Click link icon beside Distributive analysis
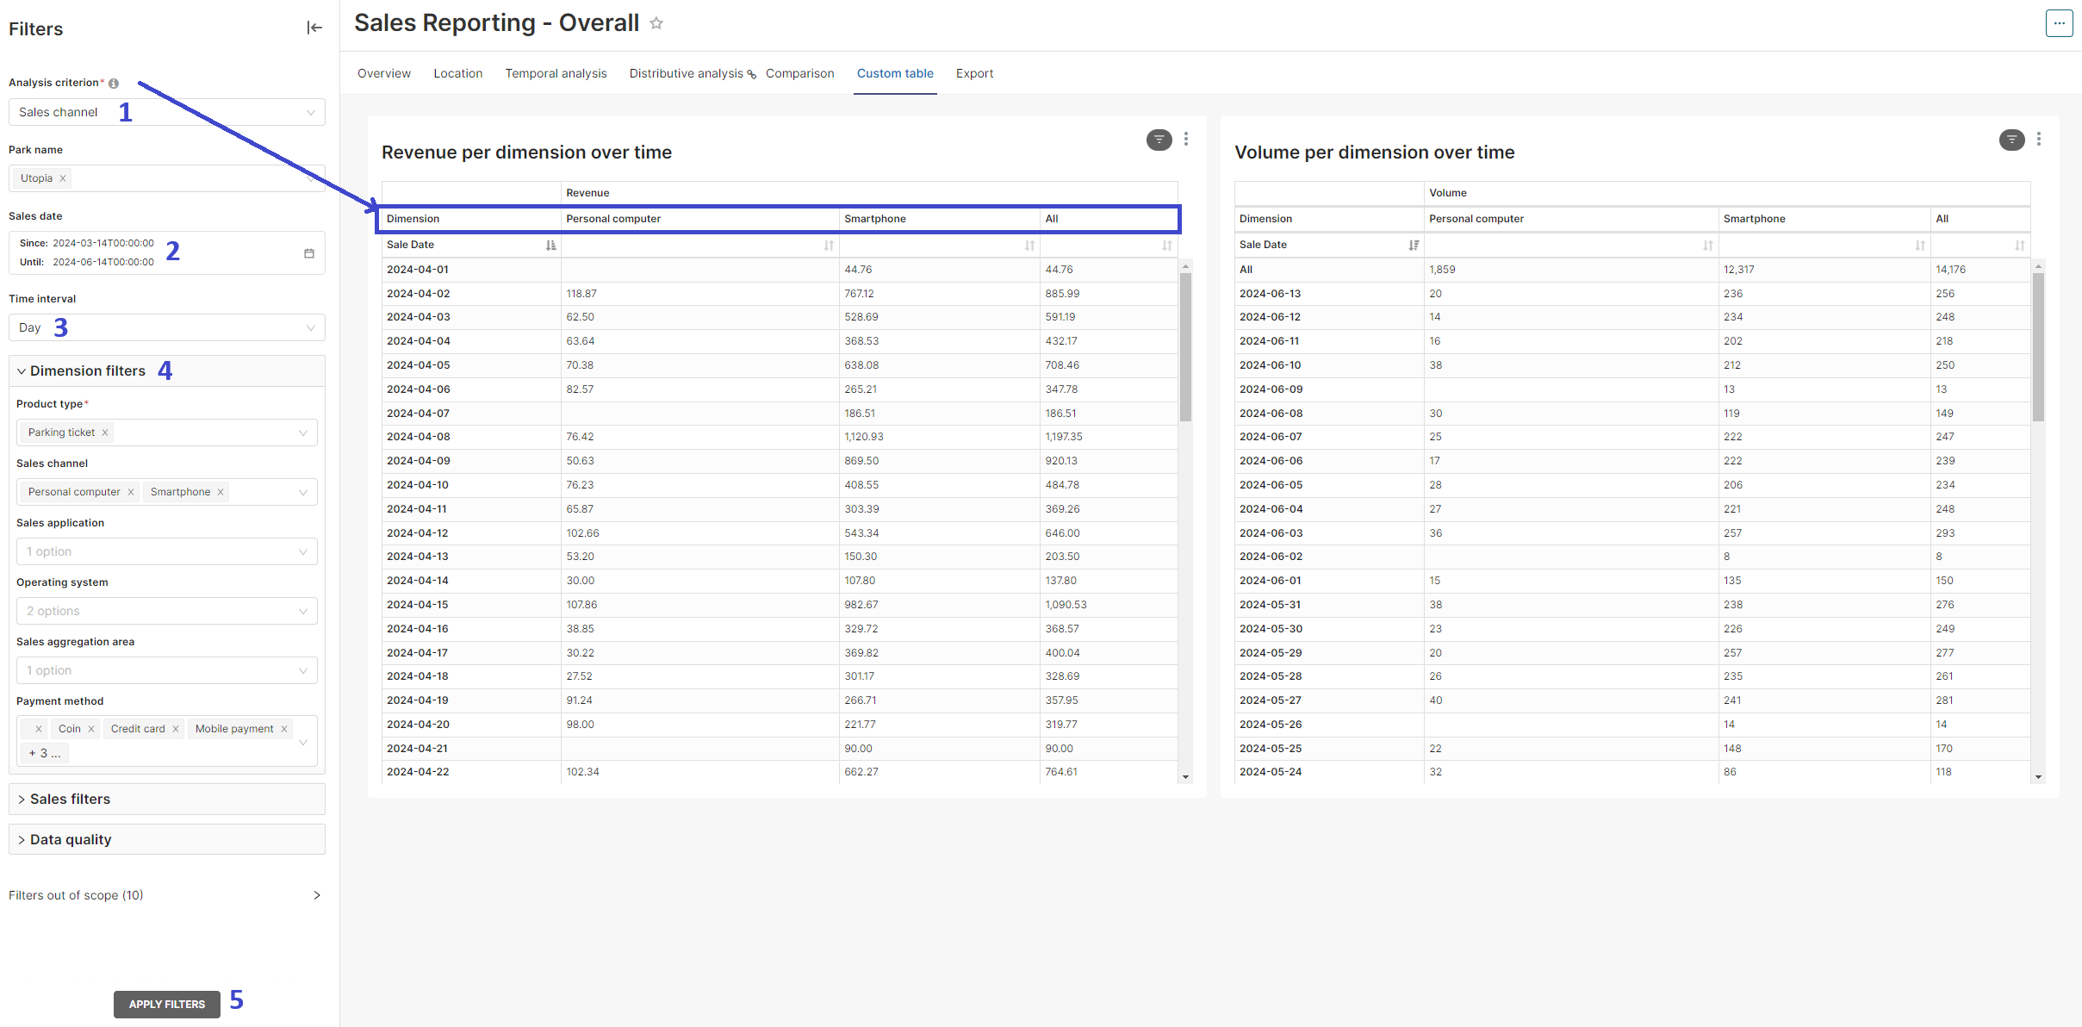The height and width of the screenshot is (1027, 2082). tap(752, 75)
